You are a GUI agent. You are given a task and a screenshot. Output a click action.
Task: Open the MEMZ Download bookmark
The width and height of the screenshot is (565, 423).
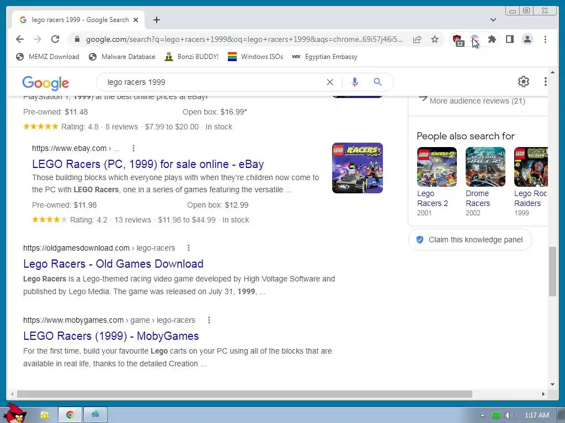(47, 57)
